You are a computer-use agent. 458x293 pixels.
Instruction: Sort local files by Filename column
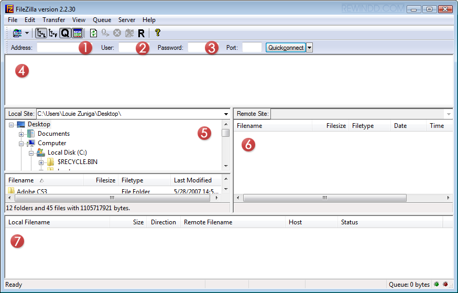pos(45,180)
